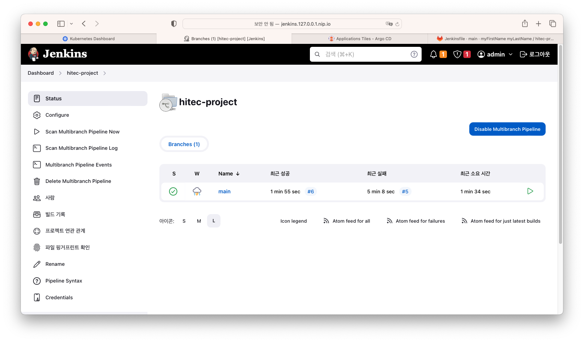Reload the page with the refresh icon
Viewport: 584px width, 342px height.
(397, 24)
